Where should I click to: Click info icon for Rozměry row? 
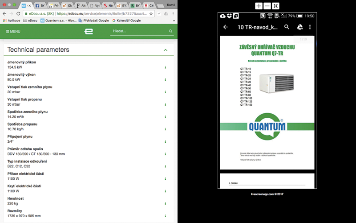[166, 216]
